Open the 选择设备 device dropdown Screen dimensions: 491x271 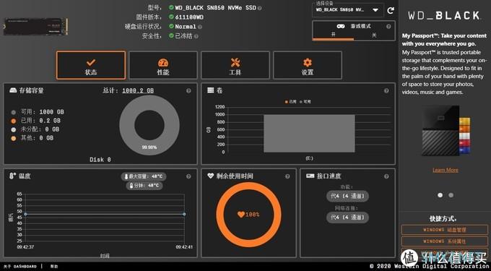[347, 10]
